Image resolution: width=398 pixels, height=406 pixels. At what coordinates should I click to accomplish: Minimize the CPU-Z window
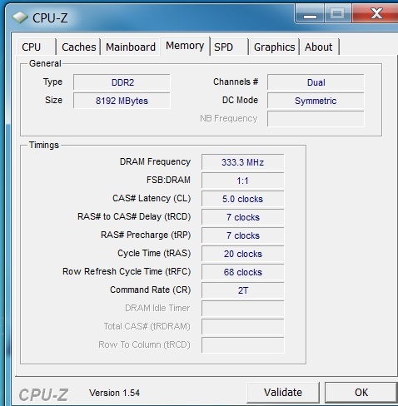point(310,13)
